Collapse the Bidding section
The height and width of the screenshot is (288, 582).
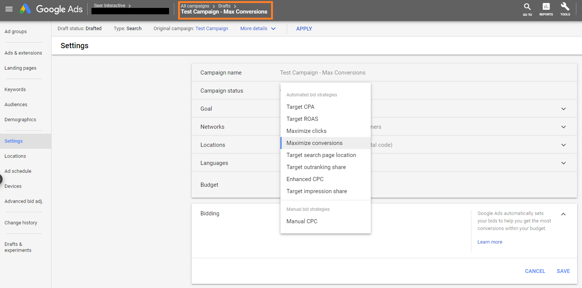(x=563, y=214)
